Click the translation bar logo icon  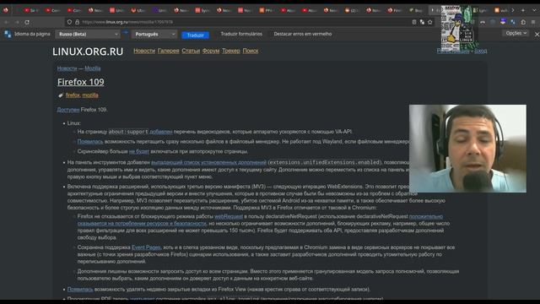(x=8, y=34)
